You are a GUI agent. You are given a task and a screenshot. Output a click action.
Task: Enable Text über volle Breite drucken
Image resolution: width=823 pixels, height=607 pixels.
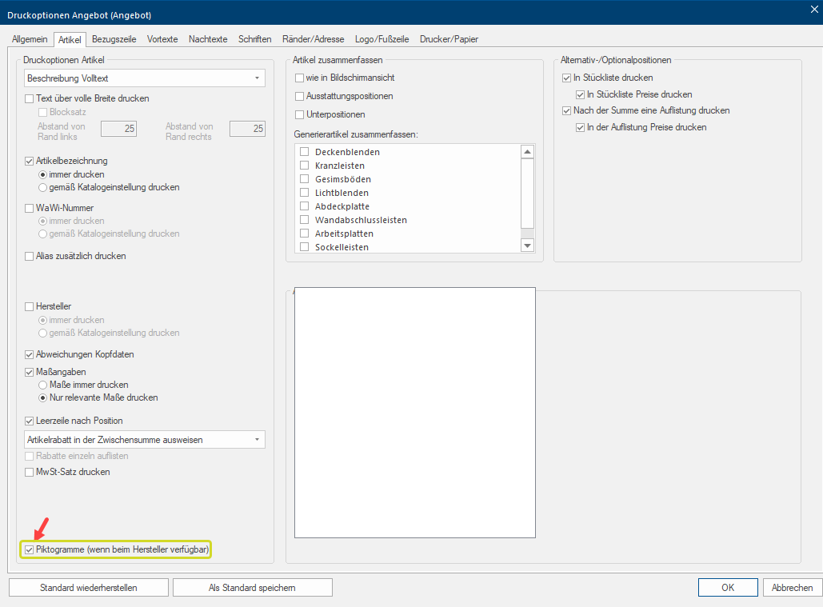(30, 98)
